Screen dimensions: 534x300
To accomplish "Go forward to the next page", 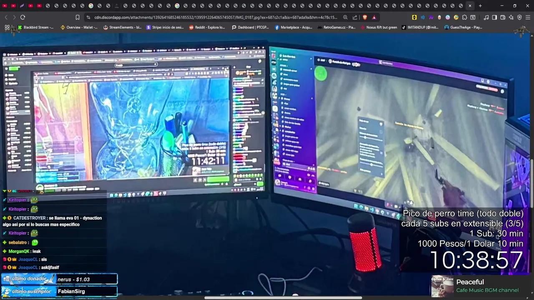I will [14, 17].
